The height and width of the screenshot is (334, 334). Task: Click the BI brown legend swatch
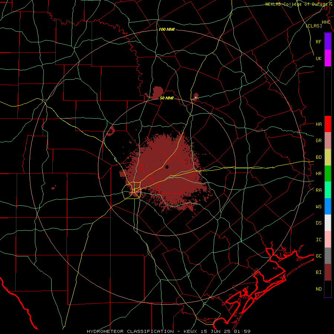pyautogui.click(x=328, y=272)
